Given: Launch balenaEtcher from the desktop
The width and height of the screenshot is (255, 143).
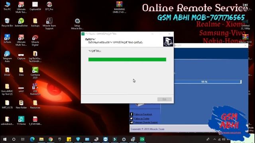Looking at the screenshot, I should (x=21, y=22).
